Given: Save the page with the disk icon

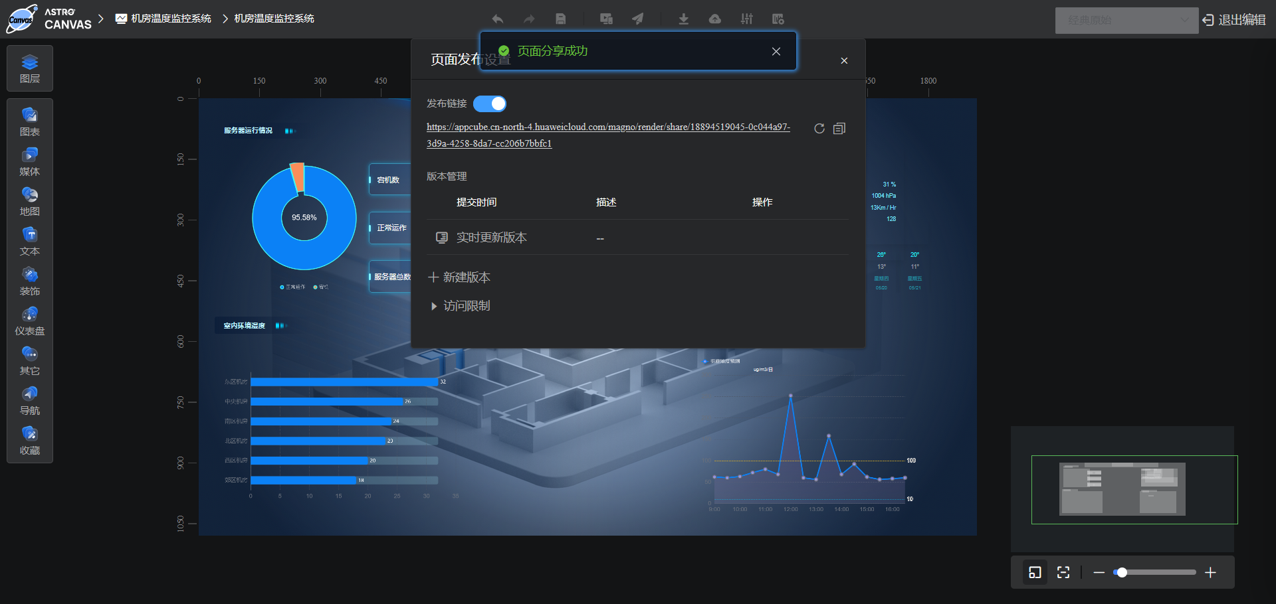Looking at the screenshot, I should [x=561, y=19].
